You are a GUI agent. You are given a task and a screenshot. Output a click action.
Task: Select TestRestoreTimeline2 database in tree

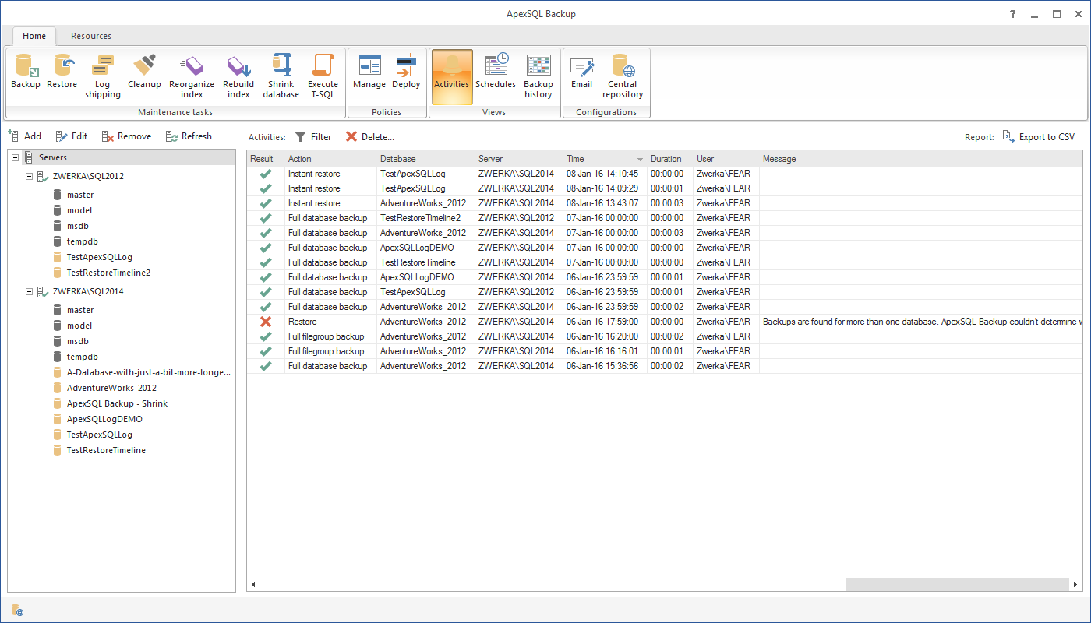(108, 273)
